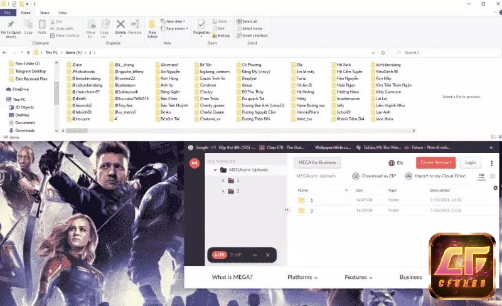Open Google bookmark in browser
Screen dimensions: 502x306
198,147
